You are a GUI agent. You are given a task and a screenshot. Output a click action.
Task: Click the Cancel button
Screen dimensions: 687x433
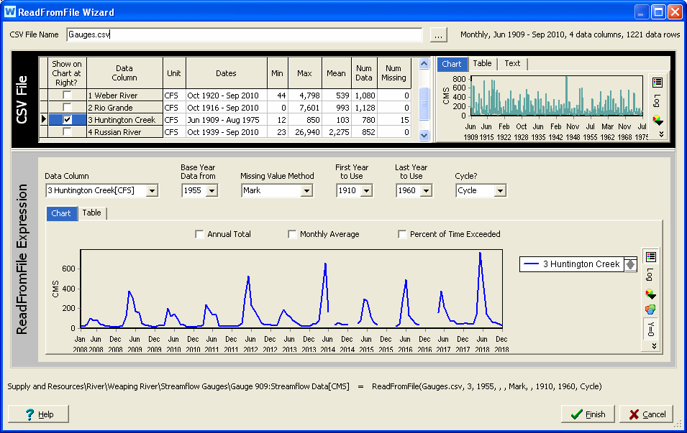646,414
